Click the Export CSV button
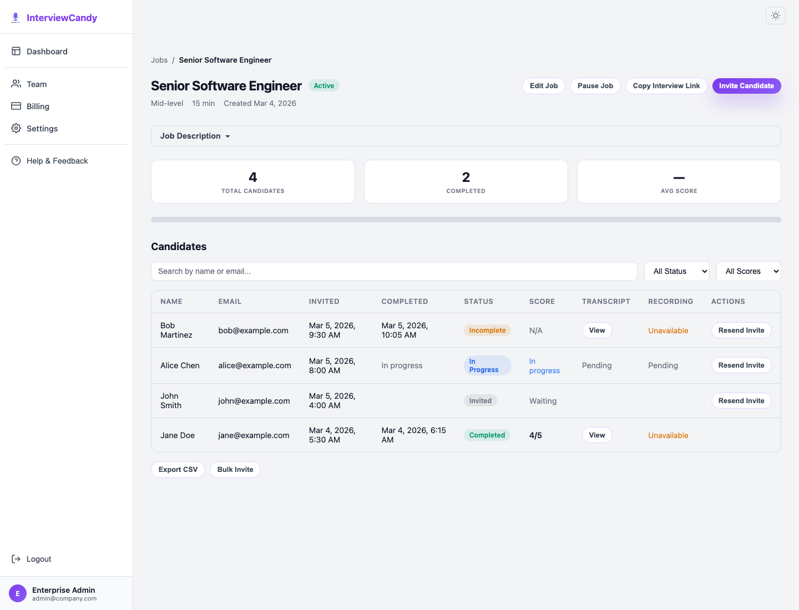799x610 pixels. [x=178, y=470]
